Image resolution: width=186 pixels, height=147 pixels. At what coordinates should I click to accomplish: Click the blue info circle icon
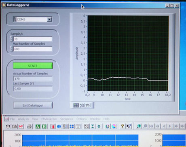(59, 126)
